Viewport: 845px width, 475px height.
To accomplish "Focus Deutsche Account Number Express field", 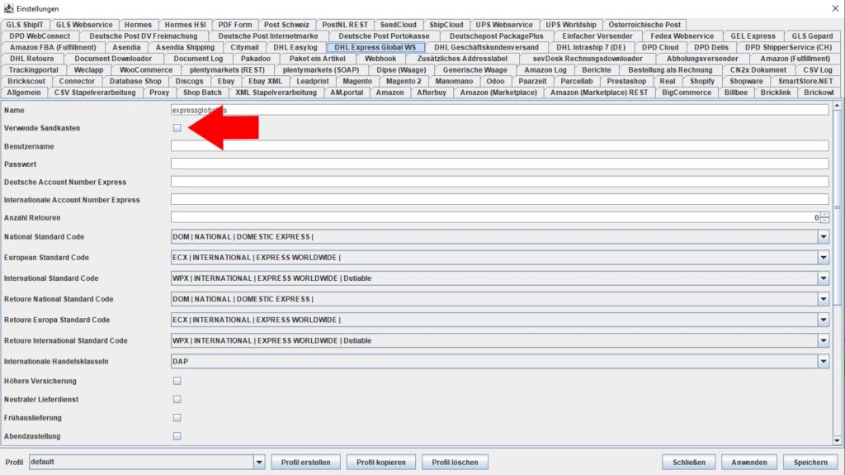I will 499,182.
